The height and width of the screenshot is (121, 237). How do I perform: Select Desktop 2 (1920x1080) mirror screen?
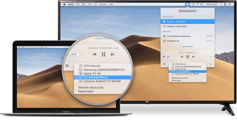[187, 26]
